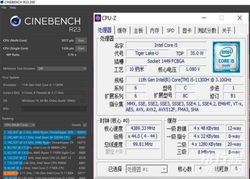Minimize the CPU-Z window
This screenshot has width=250, height=179.
coord(204,18)
